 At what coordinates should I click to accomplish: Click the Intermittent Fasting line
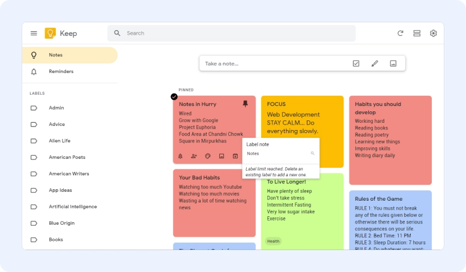pyautogui.click(x=289, y=205)
